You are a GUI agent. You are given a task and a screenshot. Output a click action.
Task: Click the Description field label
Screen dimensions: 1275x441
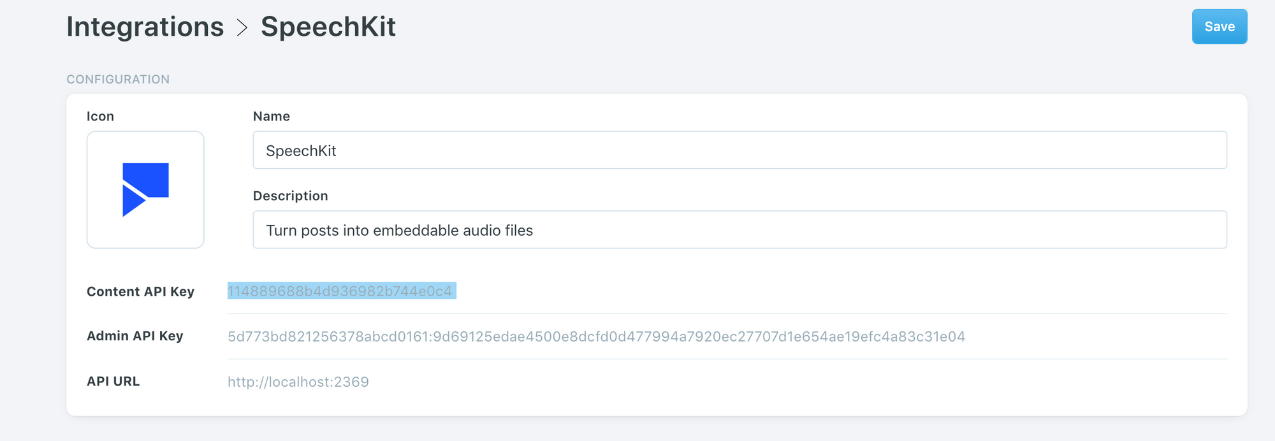point(291,196)
